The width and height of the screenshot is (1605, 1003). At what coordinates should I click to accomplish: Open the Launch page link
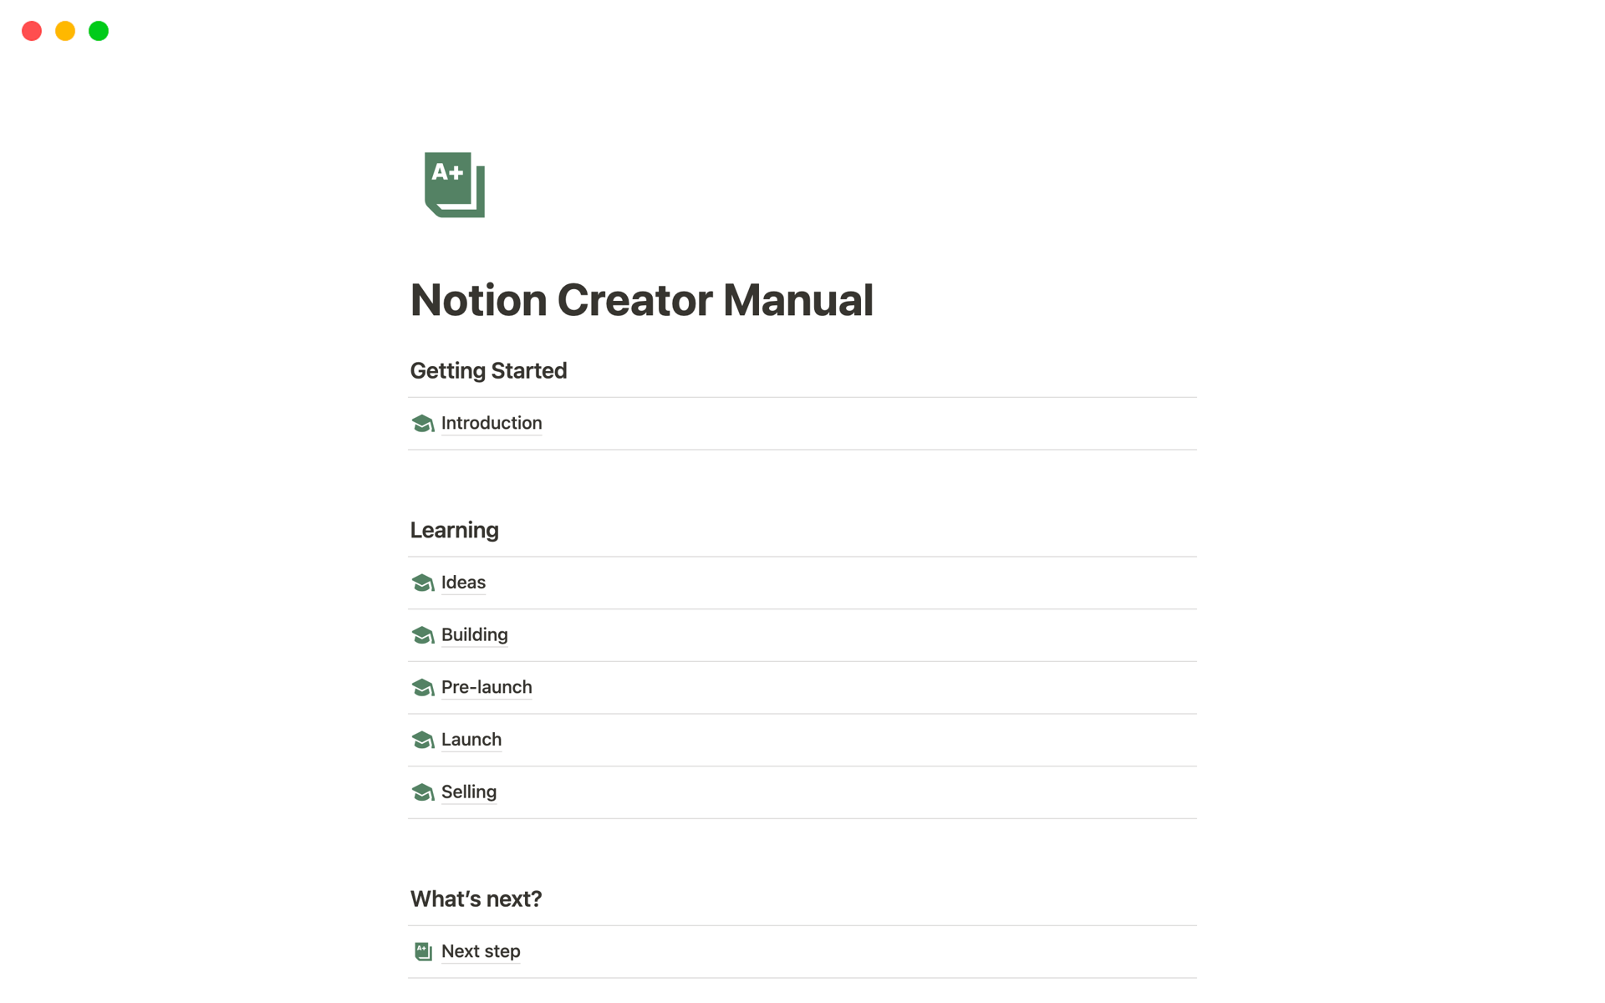point(471,740)
